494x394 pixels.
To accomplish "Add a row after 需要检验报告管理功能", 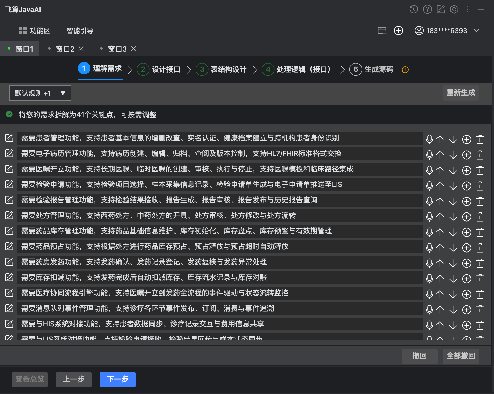I will point(467,201).
